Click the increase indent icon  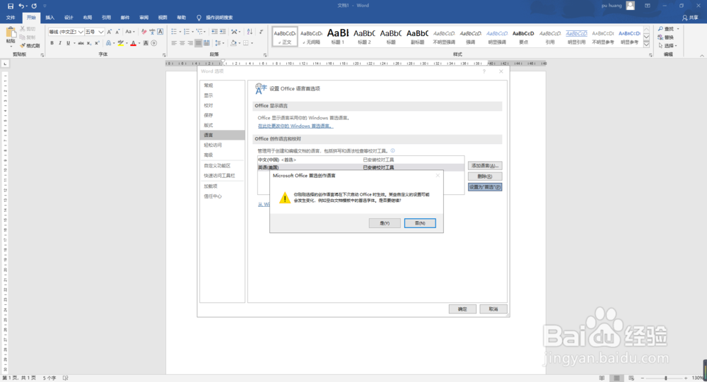coord(223,32)
